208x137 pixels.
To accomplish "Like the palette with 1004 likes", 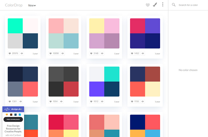I will click(54, 101).
